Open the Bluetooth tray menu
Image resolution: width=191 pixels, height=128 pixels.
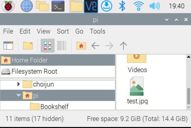122,6
